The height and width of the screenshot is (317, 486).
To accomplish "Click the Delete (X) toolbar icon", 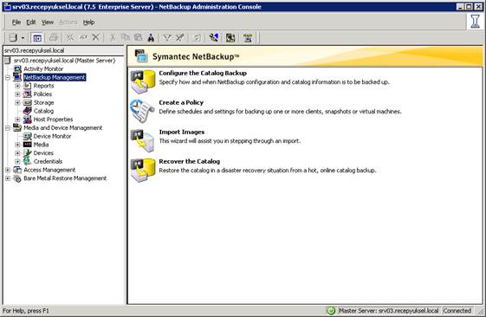I will 96,38.
